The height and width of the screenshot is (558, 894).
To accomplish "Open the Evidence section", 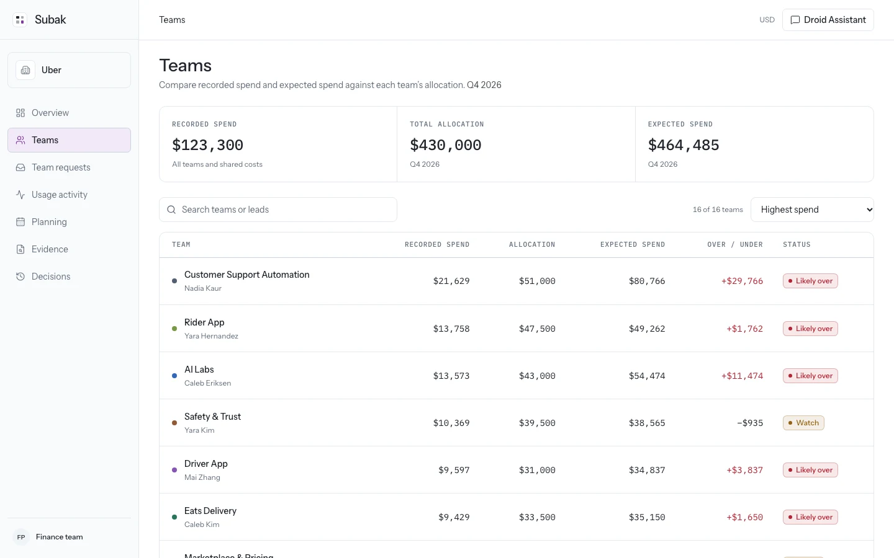I will click(x=69, y=249).
